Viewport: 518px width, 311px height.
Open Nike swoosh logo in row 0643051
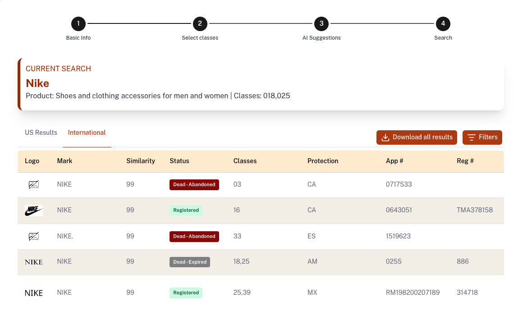[x=34, y=210]
